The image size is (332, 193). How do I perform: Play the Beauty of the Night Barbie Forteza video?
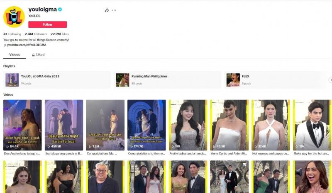[63, 125]
